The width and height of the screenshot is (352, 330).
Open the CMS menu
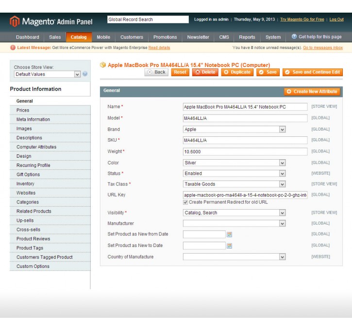pyautogui.click(x=224, y=37)
